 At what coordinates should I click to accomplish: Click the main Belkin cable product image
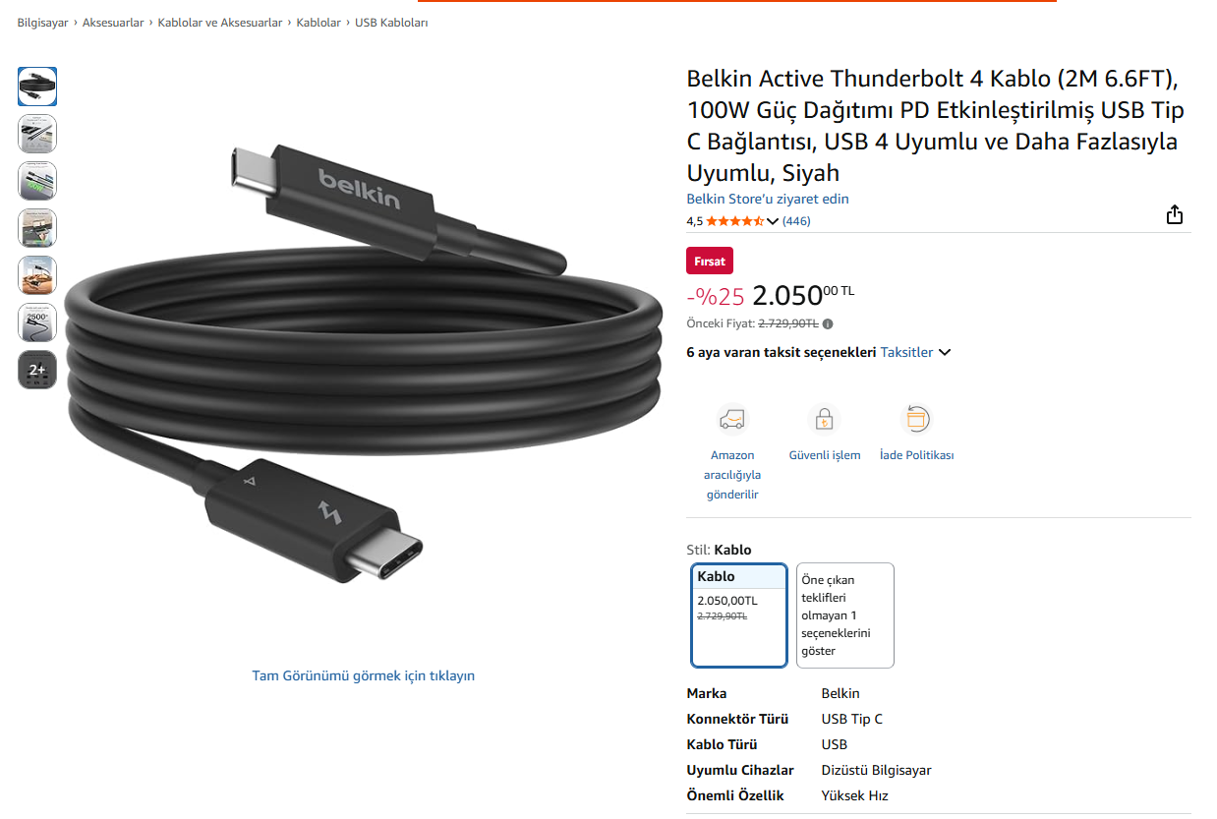coord(364,364)
